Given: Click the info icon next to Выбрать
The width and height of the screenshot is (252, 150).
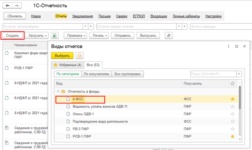Looking at the screenshot, I should click(80, 56).
